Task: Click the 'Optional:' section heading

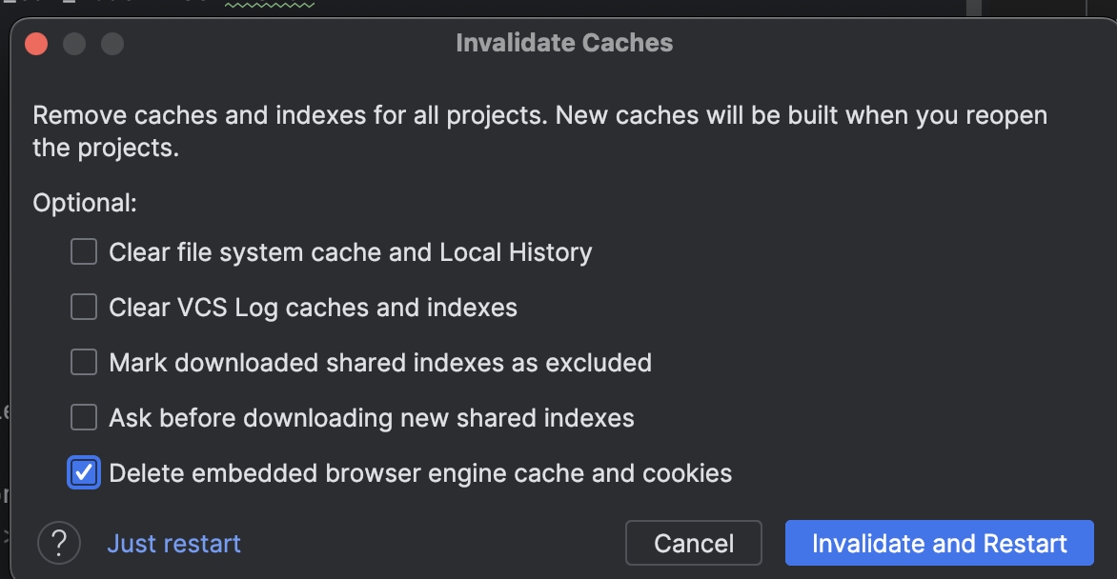Action: coord(85,203)
